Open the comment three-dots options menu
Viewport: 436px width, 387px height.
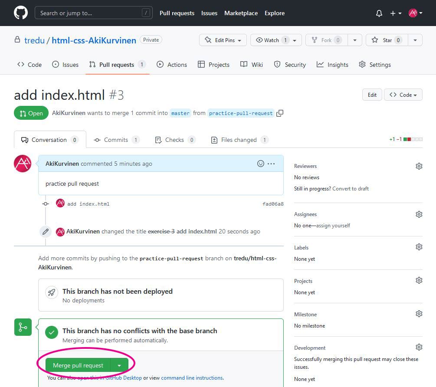point(271,164)
